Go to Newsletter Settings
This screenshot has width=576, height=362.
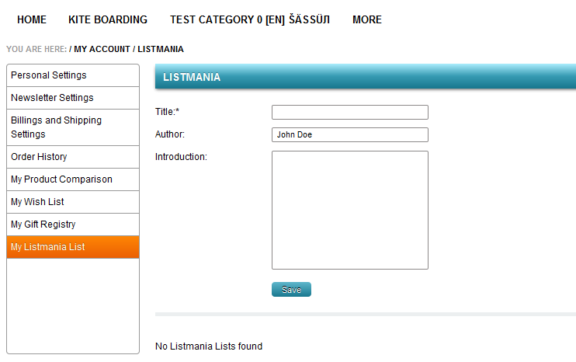(52, 98)
